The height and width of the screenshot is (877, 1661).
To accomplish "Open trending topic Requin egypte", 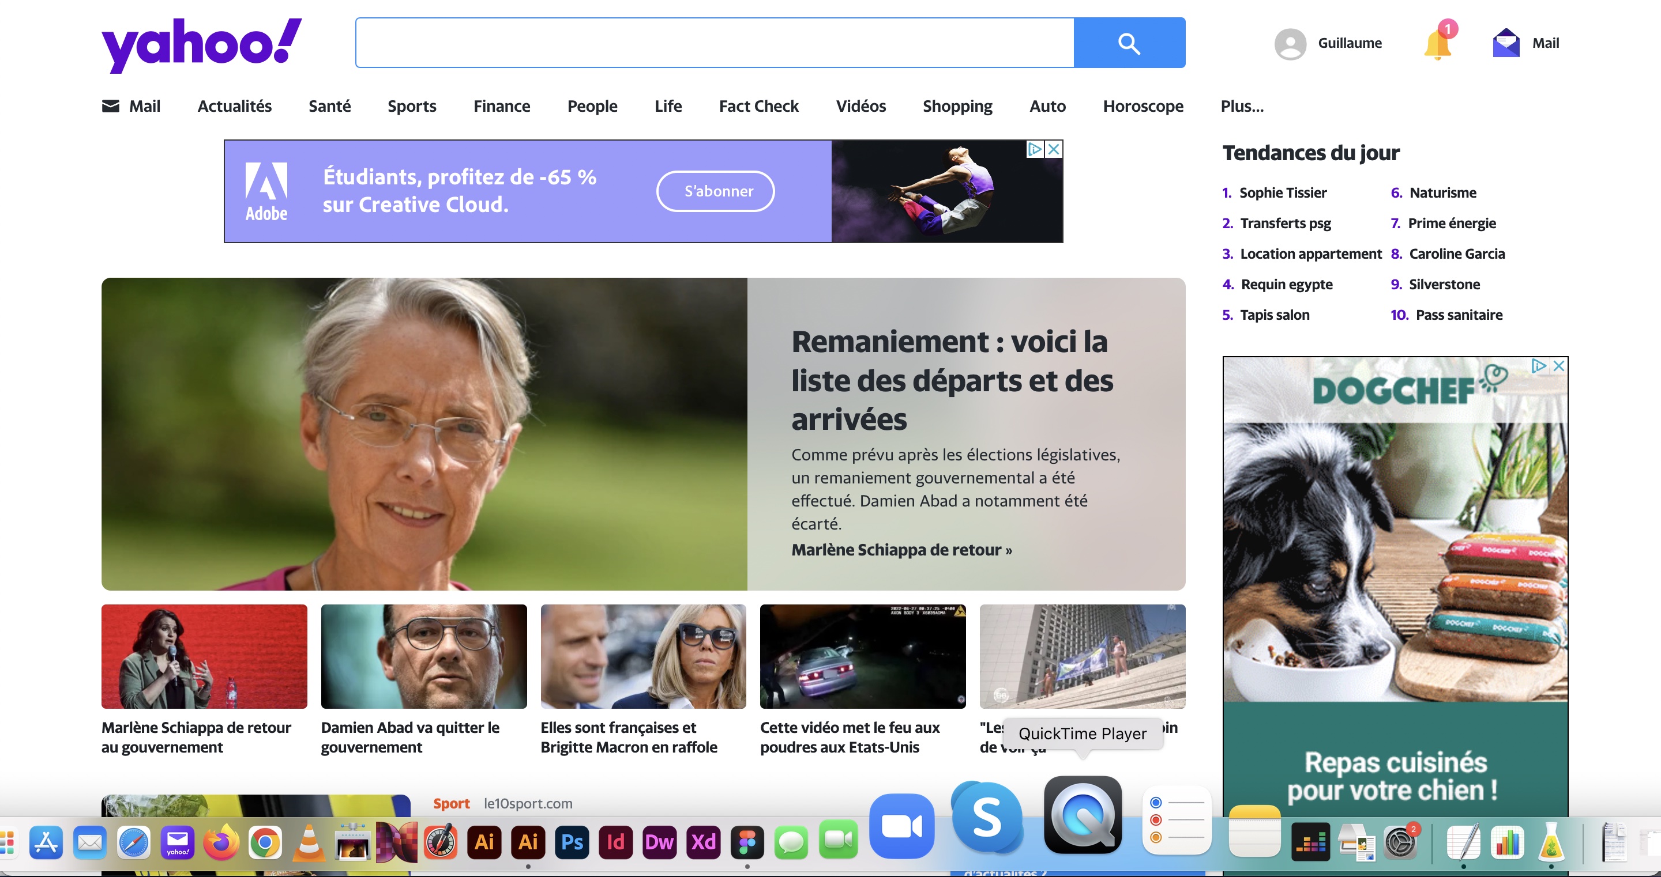I will coord(1286,285).
